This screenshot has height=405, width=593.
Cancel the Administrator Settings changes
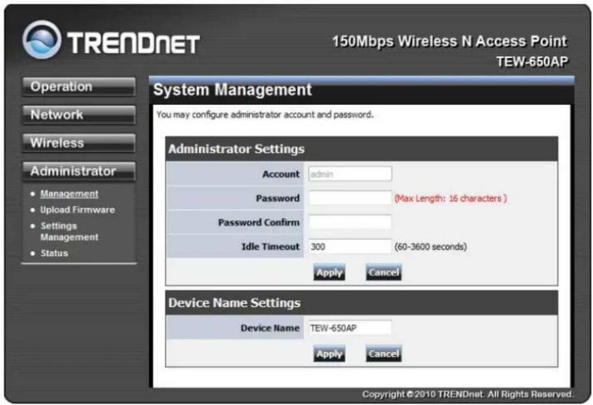coord(383,272)
